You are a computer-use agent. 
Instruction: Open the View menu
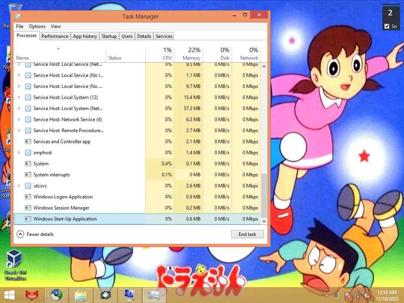tap(56, 26)
